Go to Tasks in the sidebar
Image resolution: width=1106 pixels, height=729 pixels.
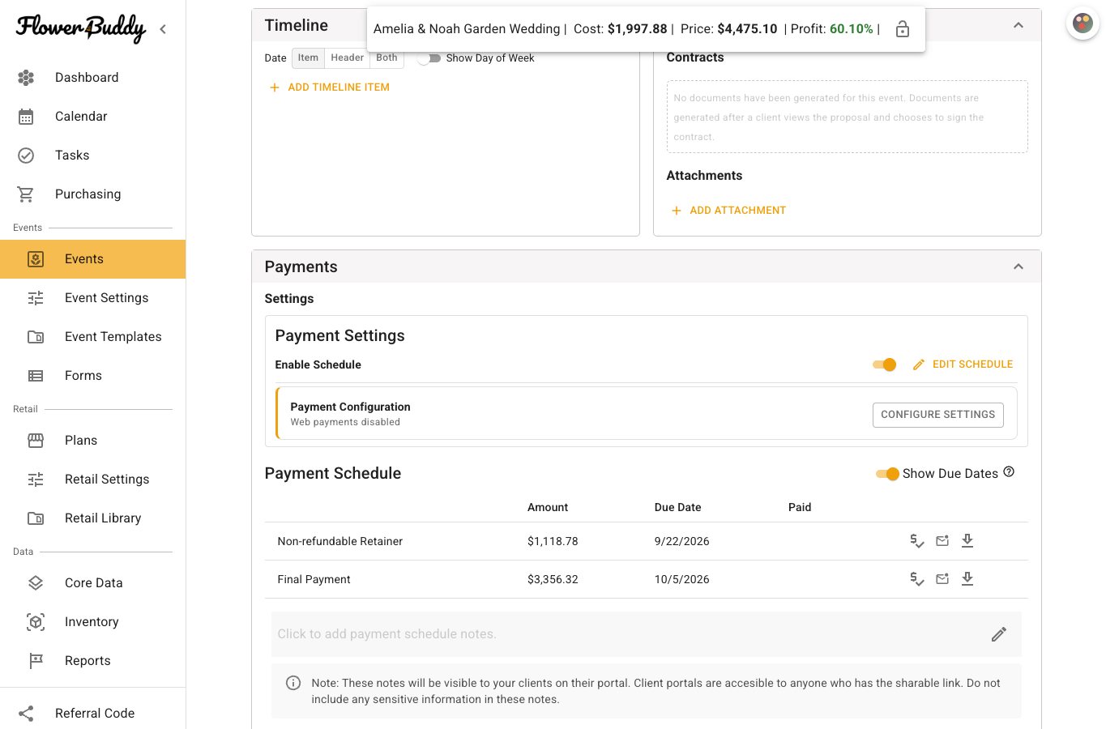coord(93,156)
